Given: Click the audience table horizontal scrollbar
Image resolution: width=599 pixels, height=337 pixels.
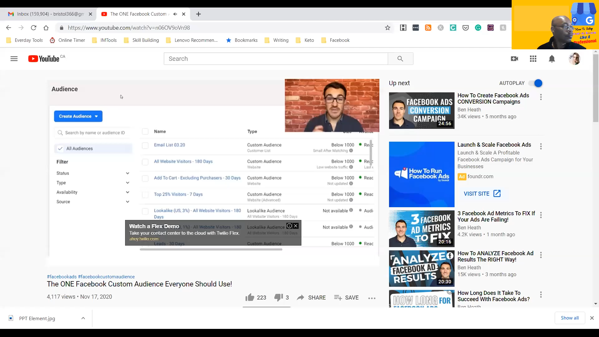Looking at the screenshot, I should (211, 250).
